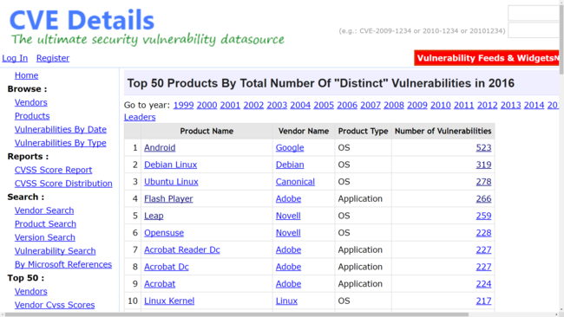Open the Leap product link
This screenshot has width=564, height=317.
coord(154,216)
